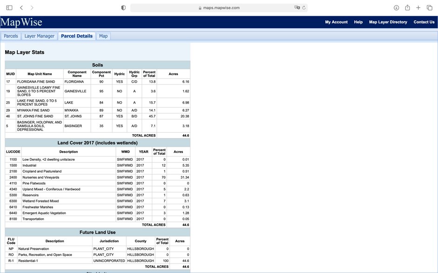438x273 pixels.
Task: Open a new tab with plus icon
Action: 418,8
